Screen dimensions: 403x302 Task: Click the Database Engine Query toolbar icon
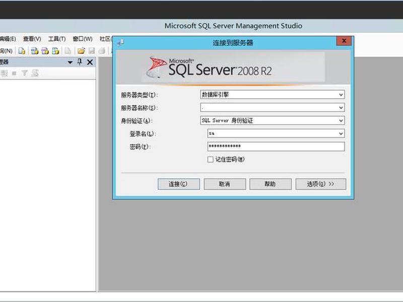tap(22, 51)
